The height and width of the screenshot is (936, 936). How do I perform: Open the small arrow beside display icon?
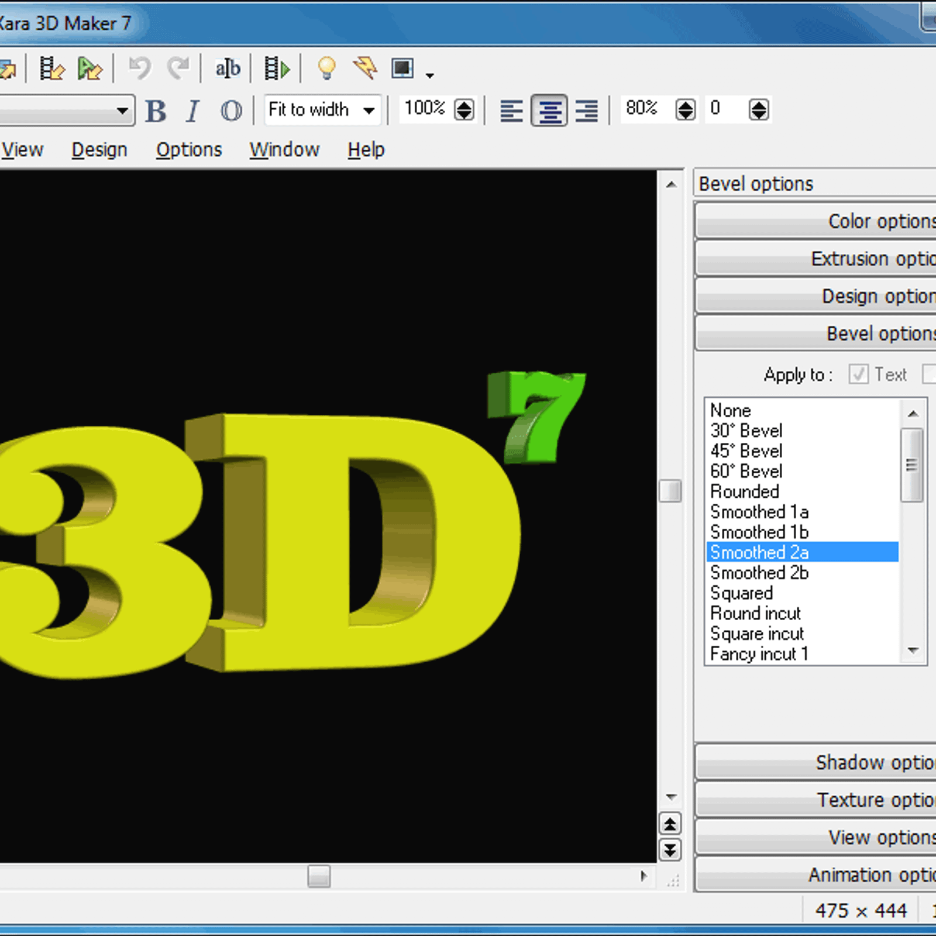[x=430, y=75]
